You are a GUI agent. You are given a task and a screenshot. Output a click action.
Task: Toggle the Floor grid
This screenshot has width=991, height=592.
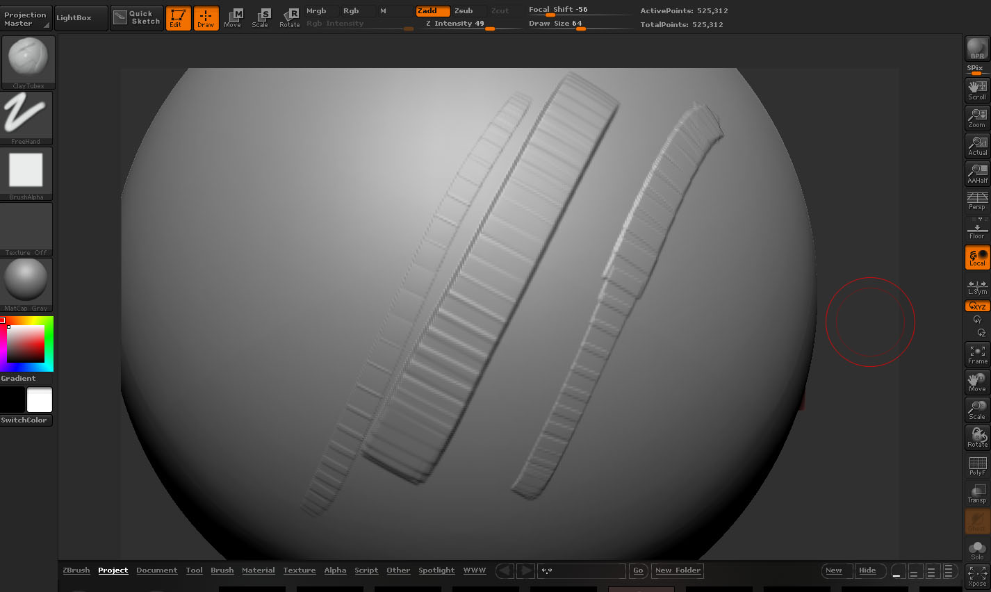977,229
